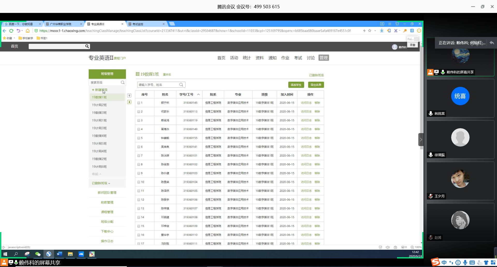Sort by 学号/工号 column arrow

(x=199, y=95)
